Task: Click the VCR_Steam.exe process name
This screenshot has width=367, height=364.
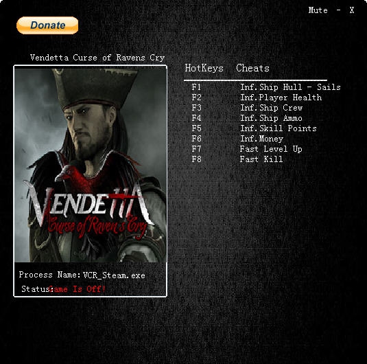Action: coord(114,275)
